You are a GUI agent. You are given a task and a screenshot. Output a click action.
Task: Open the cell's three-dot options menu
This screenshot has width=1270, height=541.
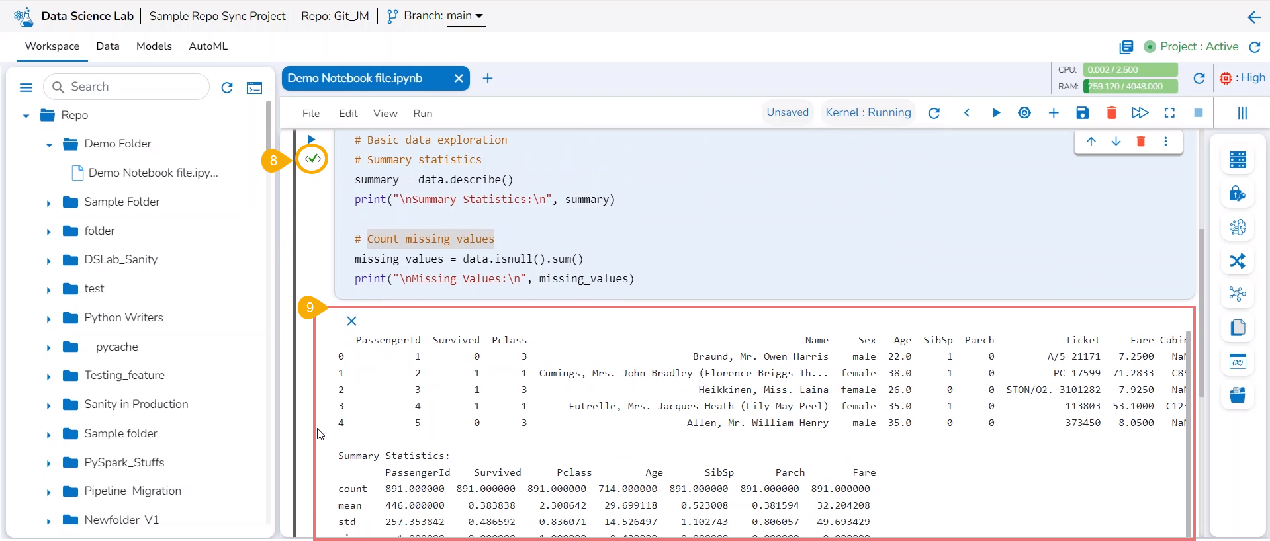1165,142
